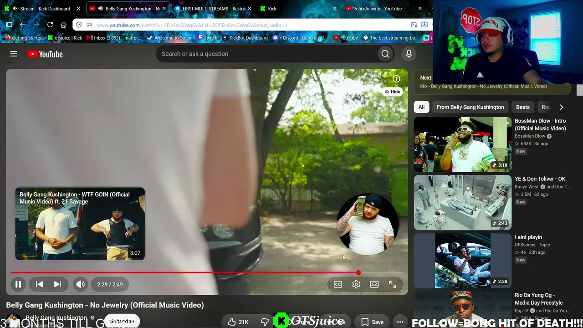
Task: Pause the video with the pause button
Action: pyautogui.click(x=18, y=284)
